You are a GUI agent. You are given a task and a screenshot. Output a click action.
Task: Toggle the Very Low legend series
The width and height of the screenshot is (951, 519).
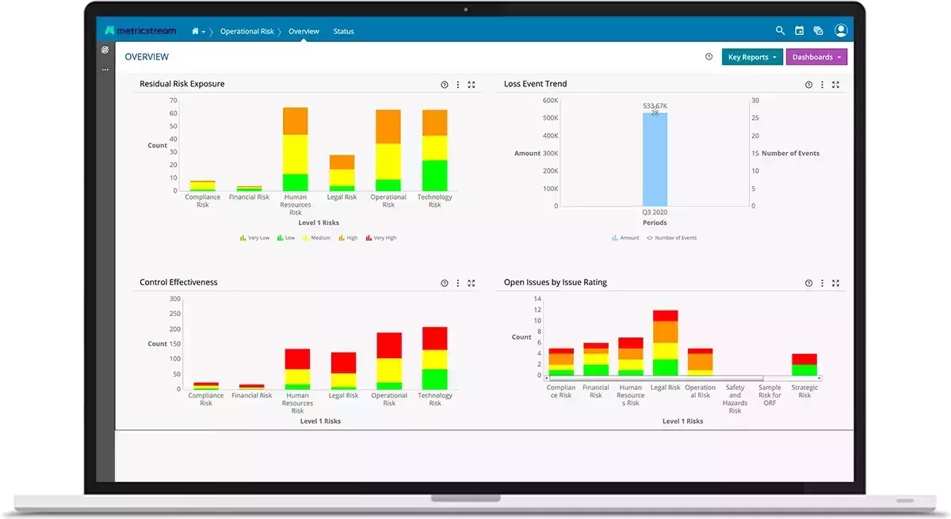254,238
